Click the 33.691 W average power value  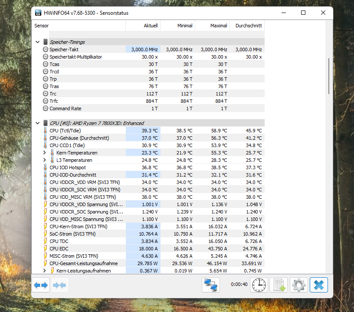(252, 263)
